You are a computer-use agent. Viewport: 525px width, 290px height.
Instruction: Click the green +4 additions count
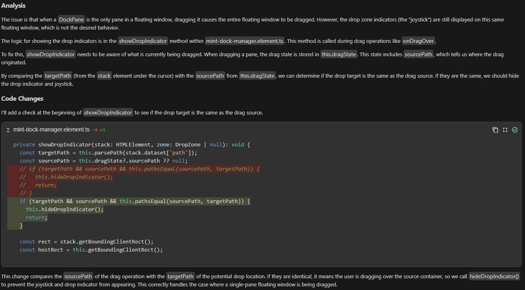coord(102,130)
